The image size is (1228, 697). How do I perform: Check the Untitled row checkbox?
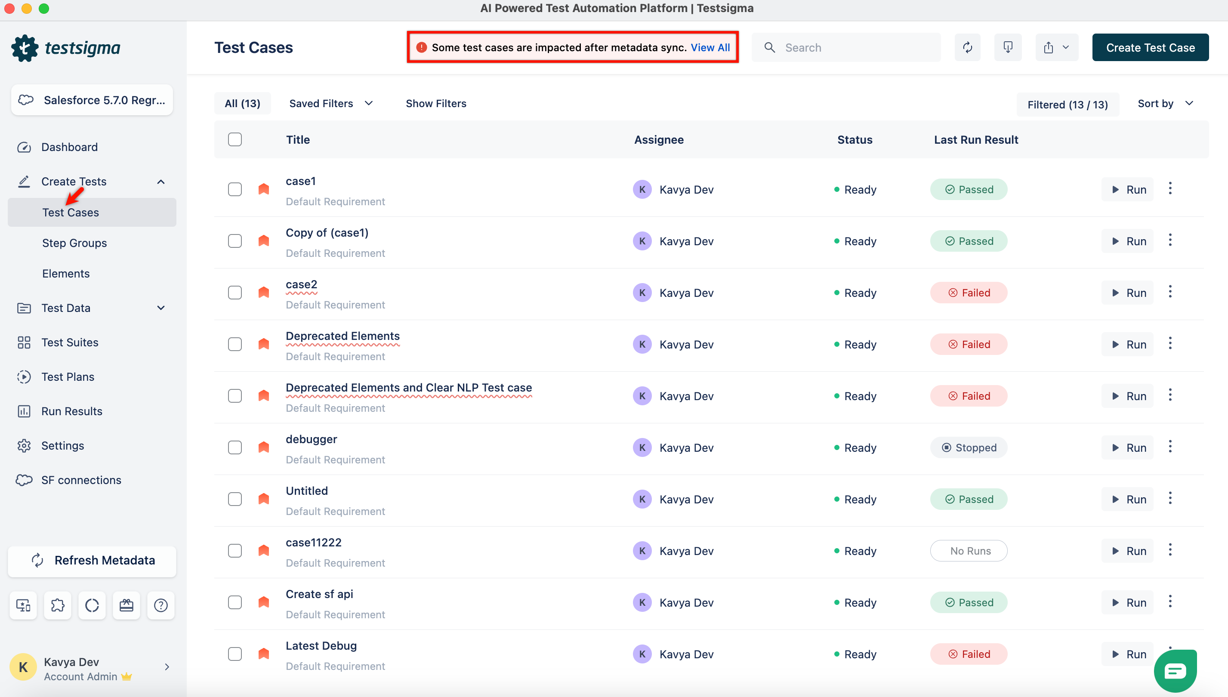pyautogui.click(x=234, y=499)
